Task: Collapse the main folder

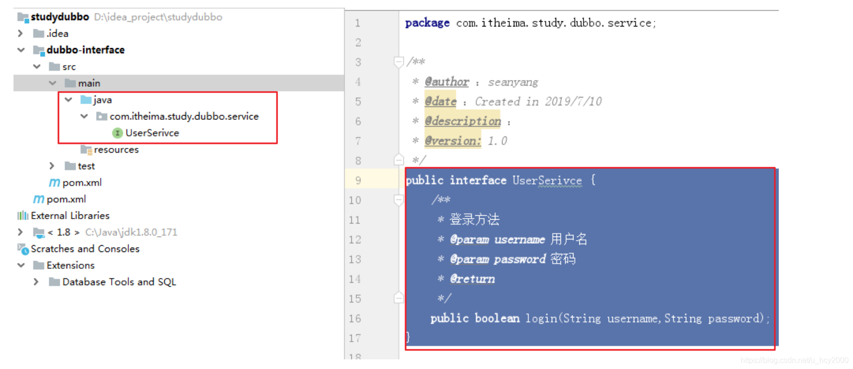Action: [x=53, y=83]
